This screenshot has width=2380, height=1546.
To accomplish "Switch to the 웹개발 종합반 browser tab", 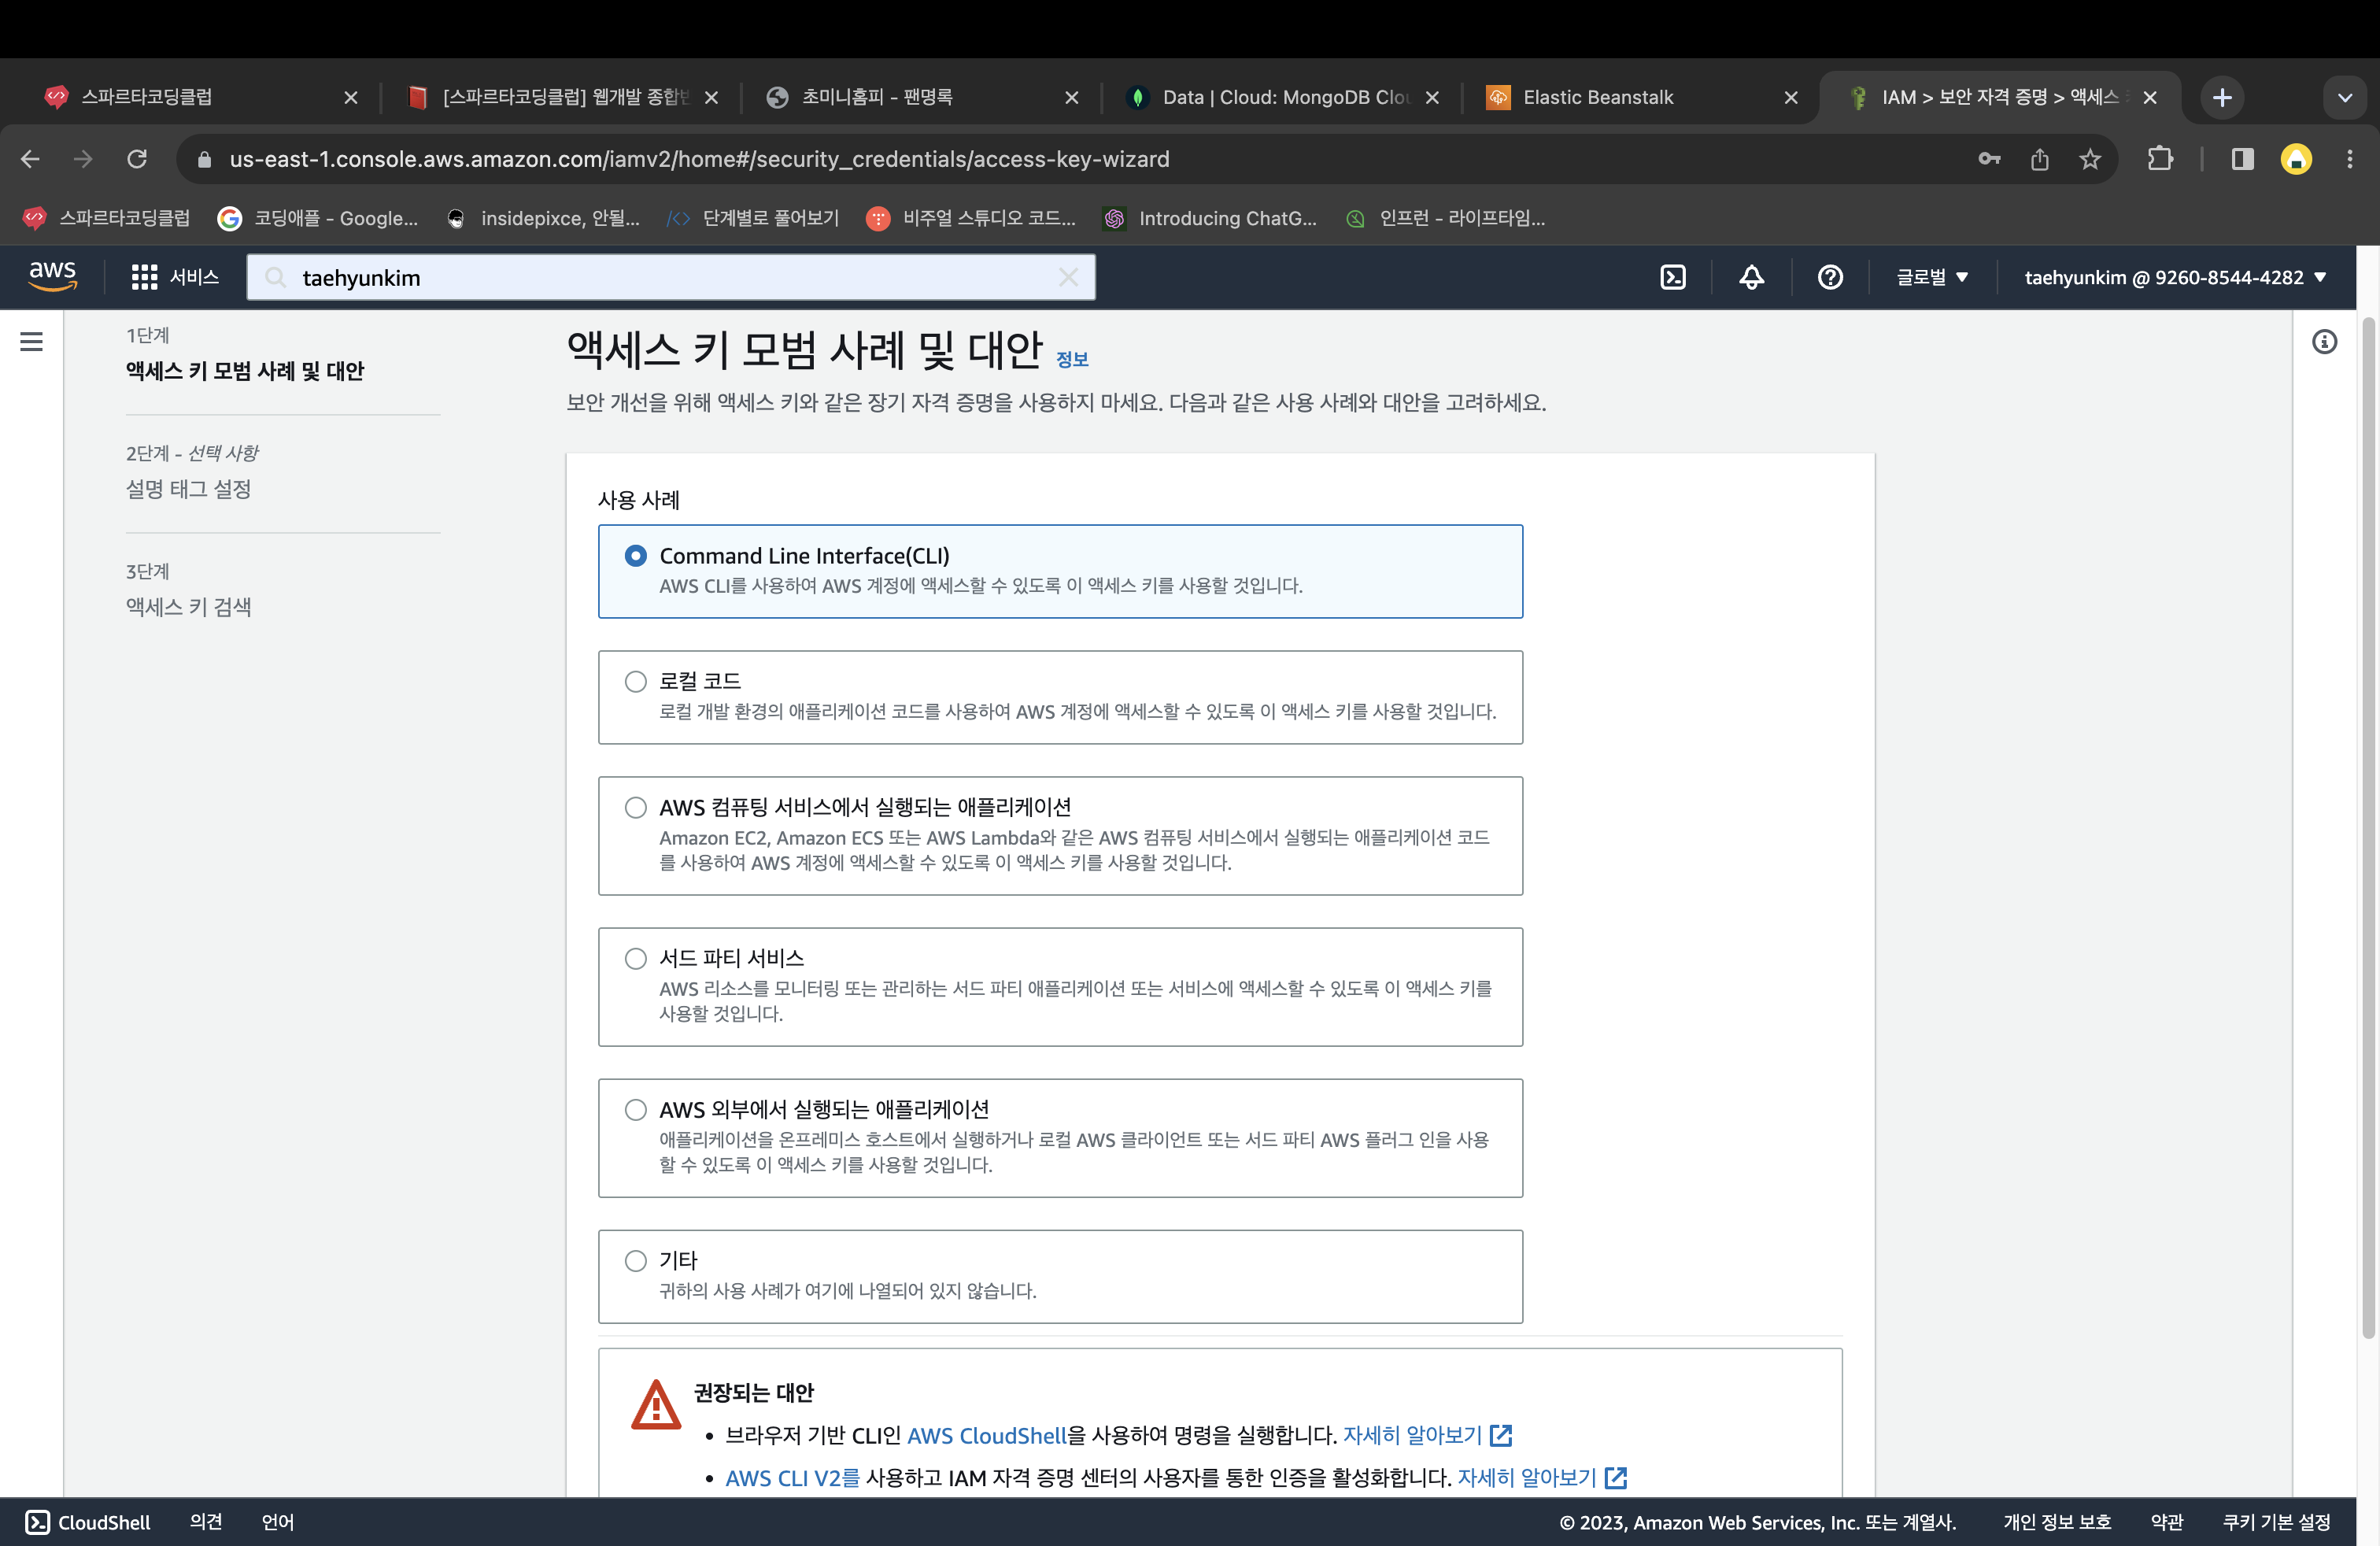I will [562, 97].
